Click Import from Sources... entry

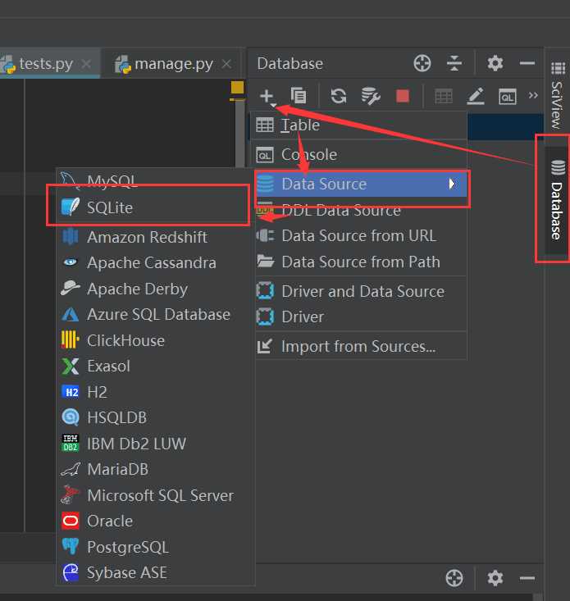click(361, 346)
